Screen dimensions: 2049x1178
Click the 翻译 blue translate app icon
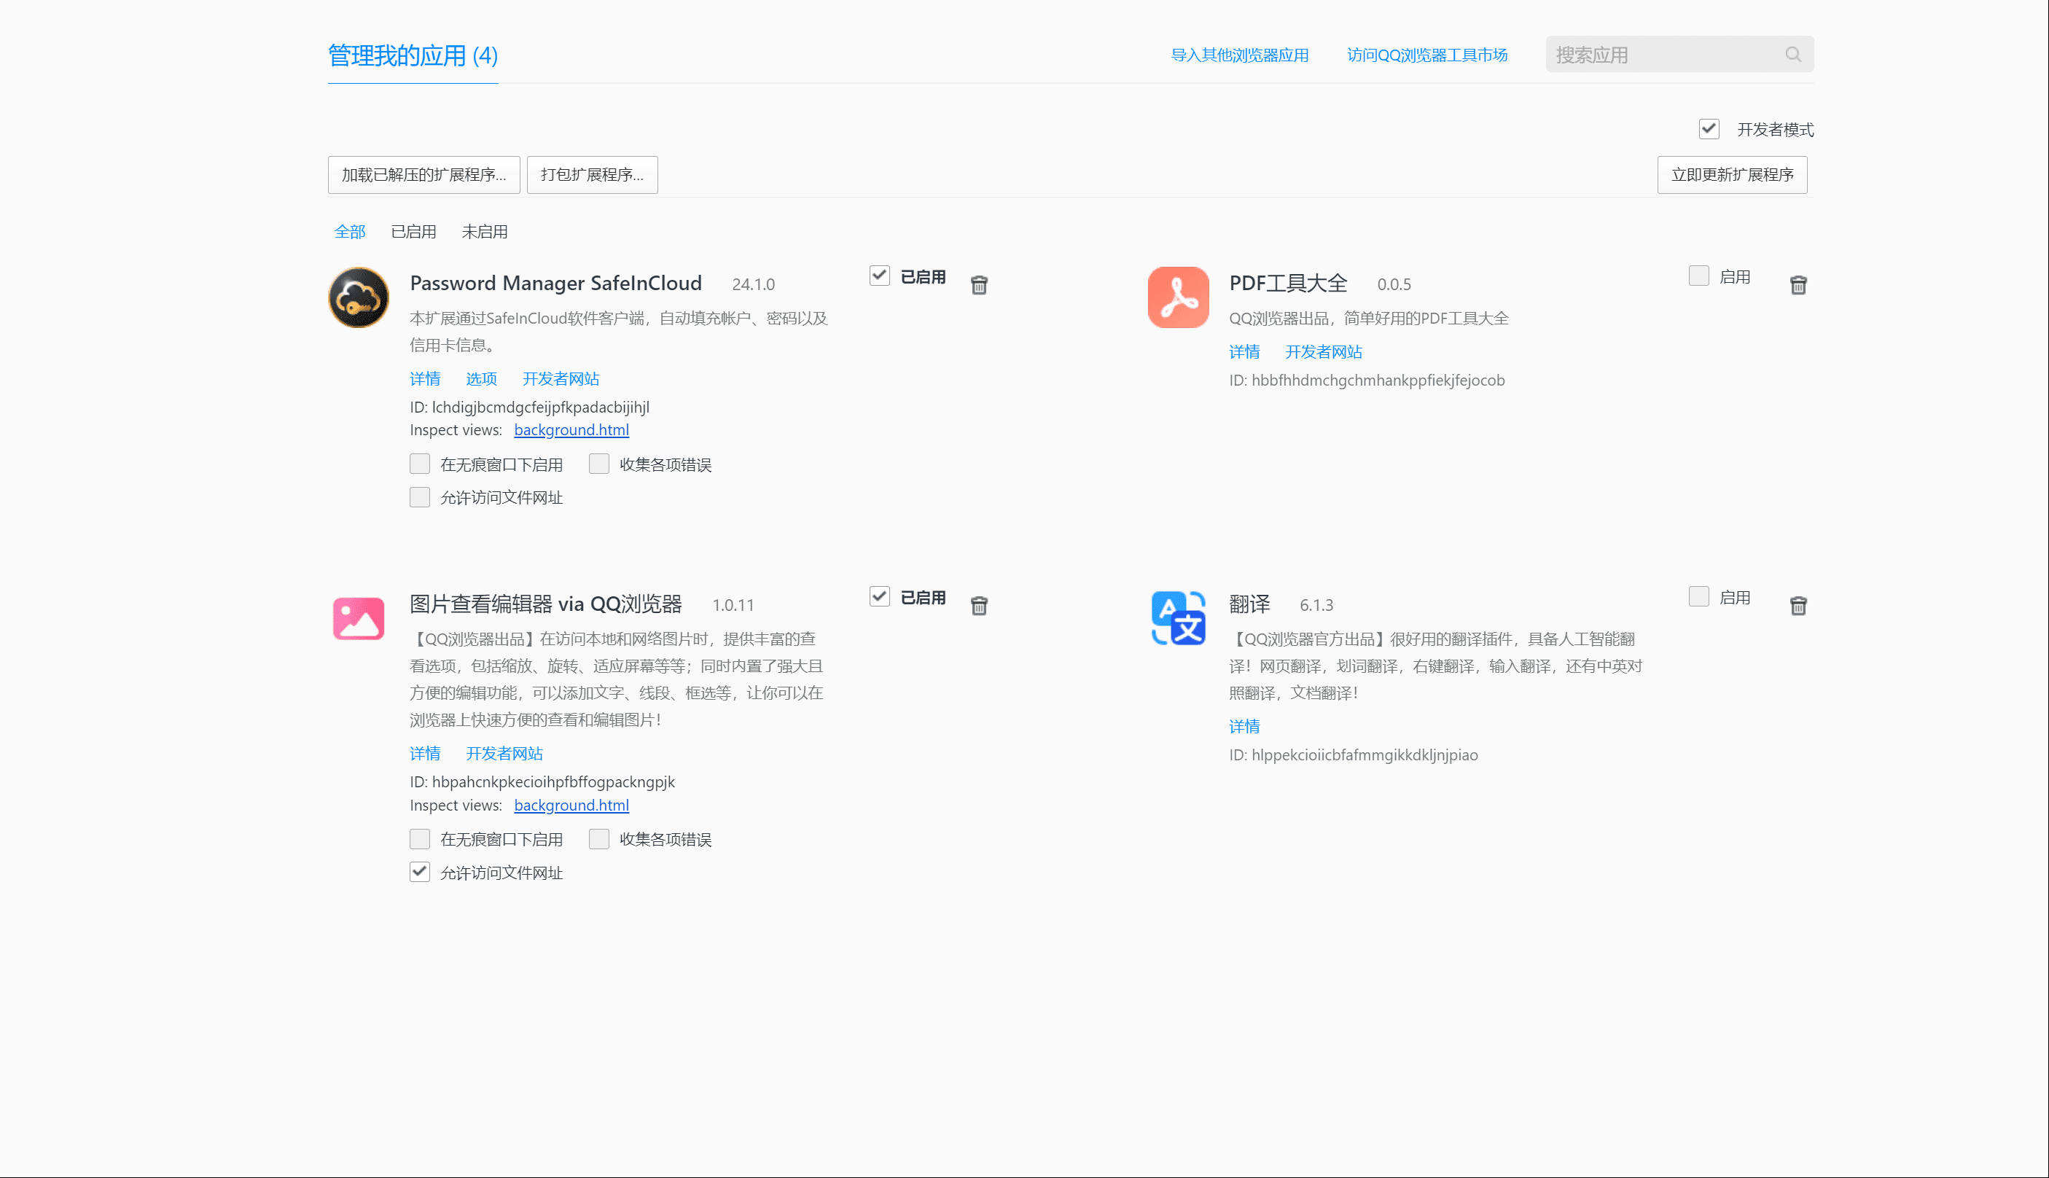coord(1179,618)
